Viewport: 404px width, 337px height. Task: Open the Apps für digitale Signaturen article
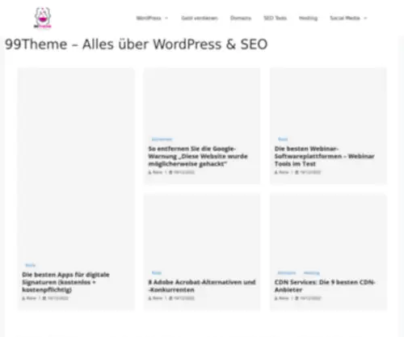[65, 282]
